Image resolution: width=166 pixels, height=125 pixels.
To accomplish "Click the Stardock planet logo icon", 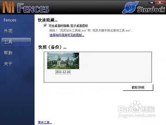I will pyautogui.click(x=130, y=7).
